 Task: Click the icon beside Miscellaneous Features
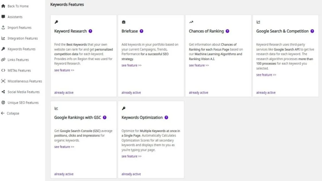pyautogui.click(x=3, y=81)
